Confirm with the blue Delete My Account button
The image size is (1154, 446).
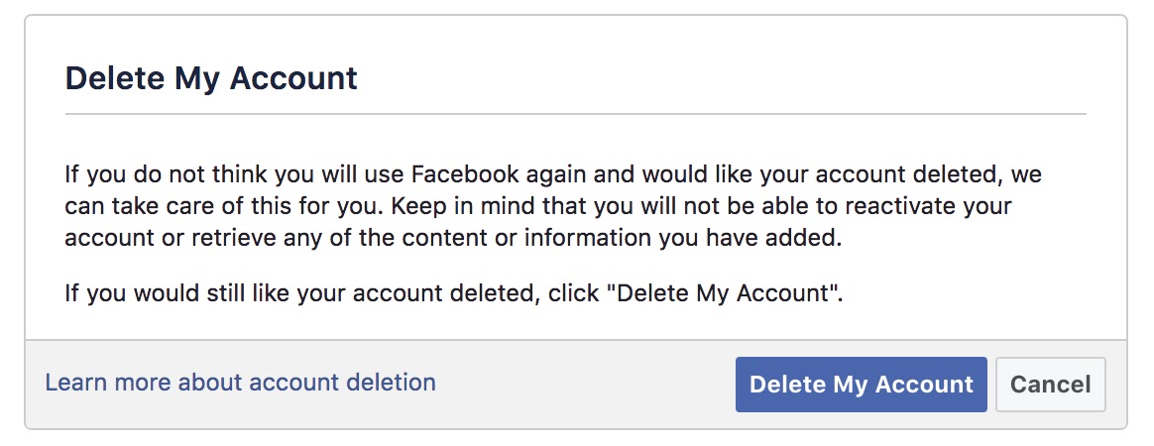862,385
